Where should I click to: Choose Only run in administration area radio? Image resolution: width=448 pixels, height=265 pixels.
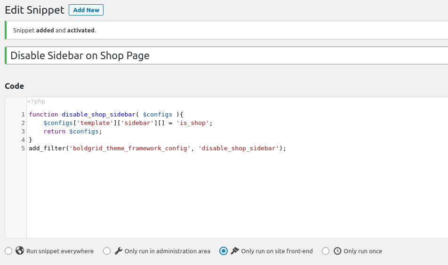pos(107,251)
